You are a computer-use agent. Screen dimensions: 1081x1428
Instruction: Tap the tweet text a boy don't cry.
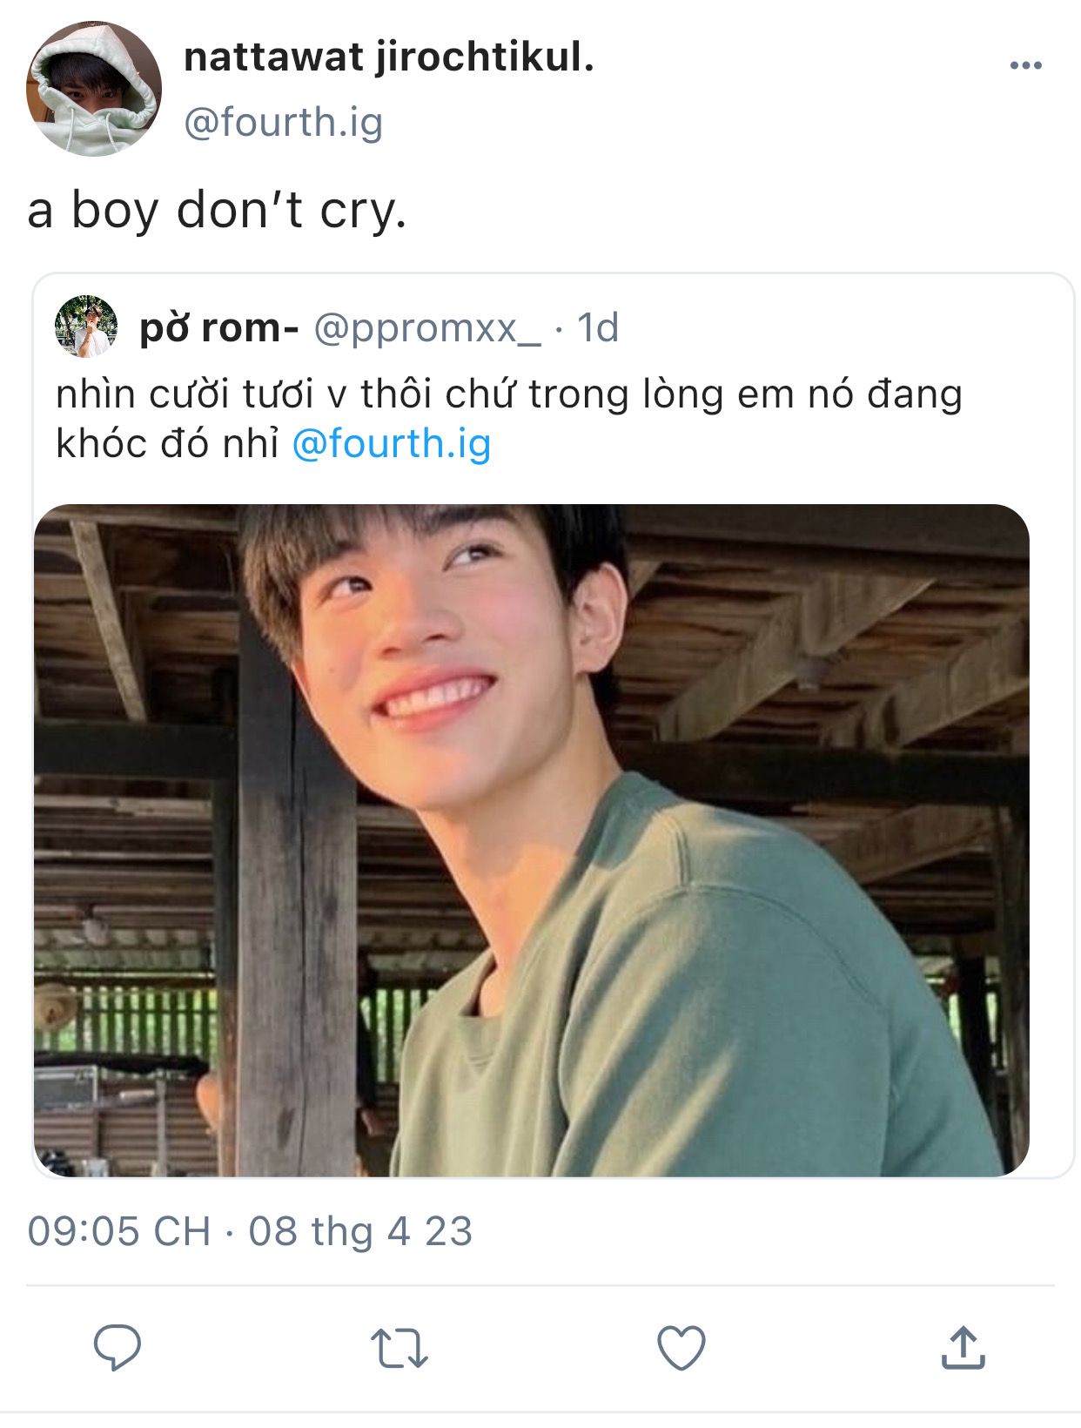tap(217, 211)
